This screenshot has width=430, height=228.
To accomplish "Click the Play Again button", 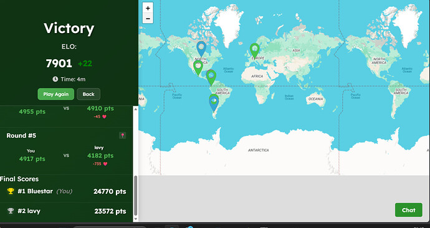I will [x=55, y=94].
